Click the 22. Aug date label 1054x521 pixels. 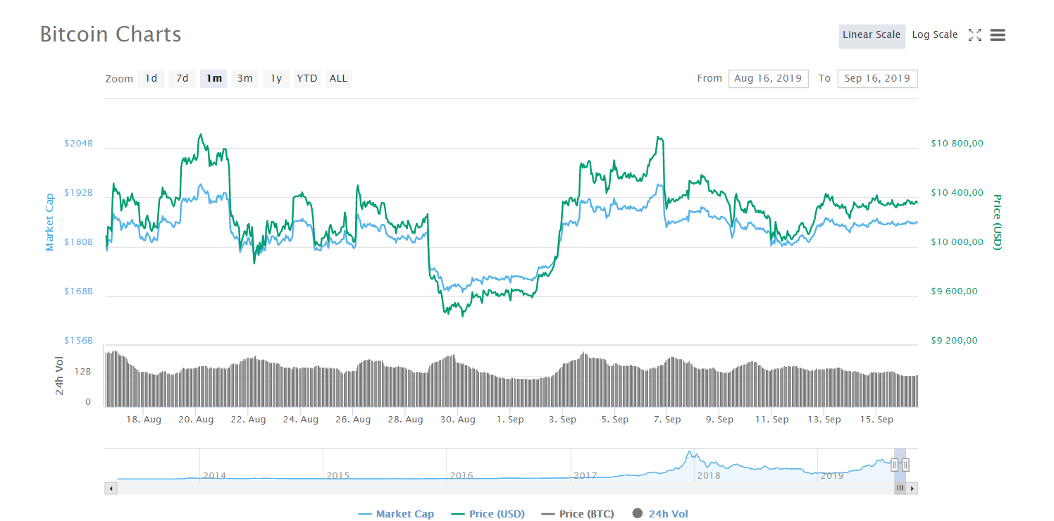tap(248, 420)
